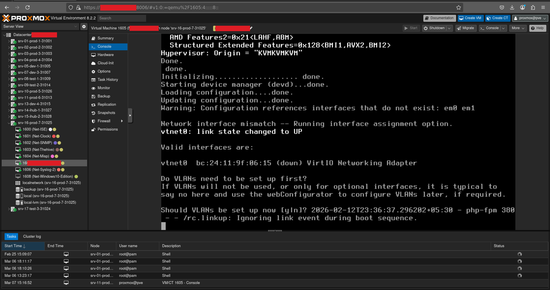
Task: Open Task History
Action: point(108,80)
